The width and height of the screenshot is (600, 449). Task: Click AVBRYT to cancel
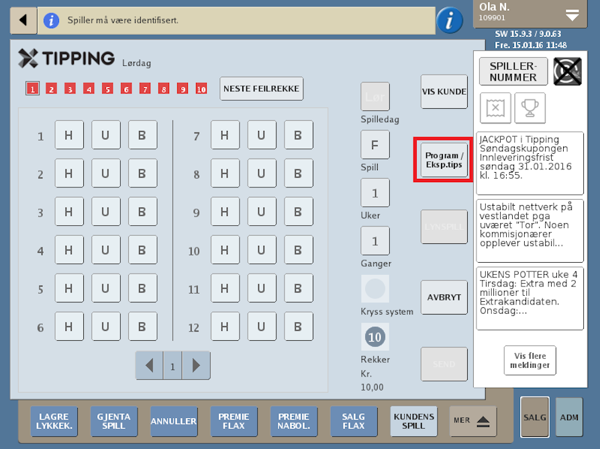click(444, 297)
